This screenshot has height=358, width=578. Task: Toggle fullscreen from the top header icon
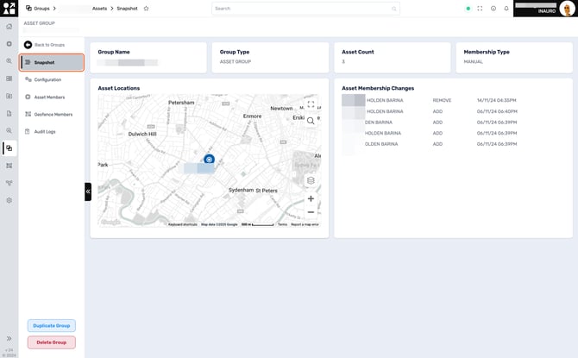point(480,9)
